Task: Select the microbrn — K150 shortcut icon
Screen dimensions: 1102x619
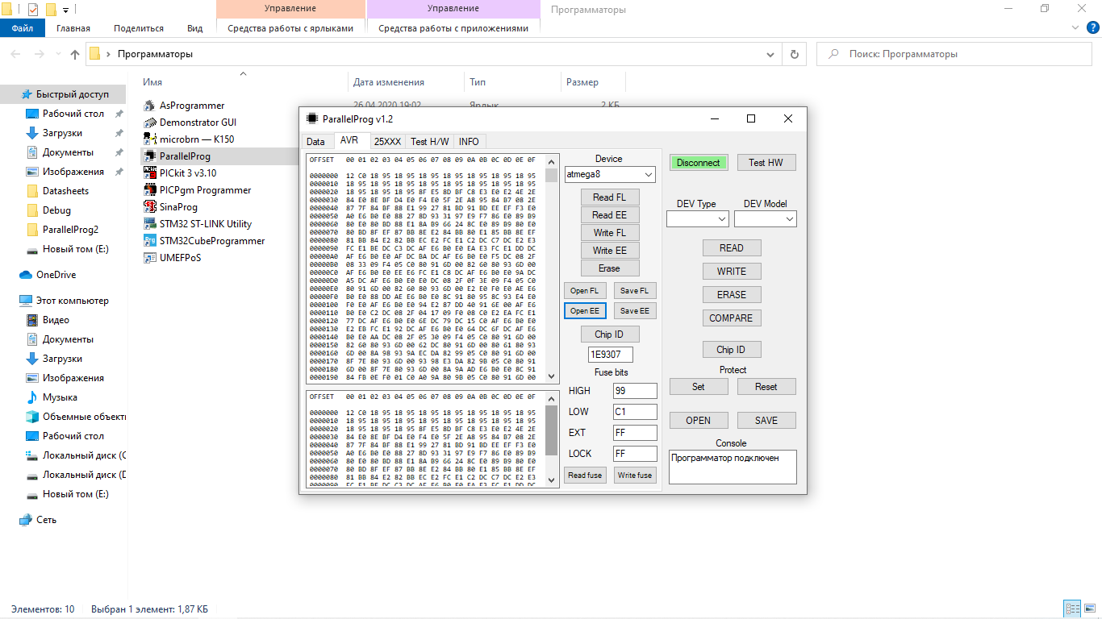Action: 150,139
